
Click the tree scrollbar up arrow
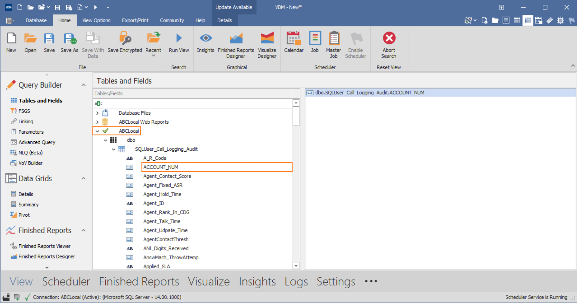296,103
